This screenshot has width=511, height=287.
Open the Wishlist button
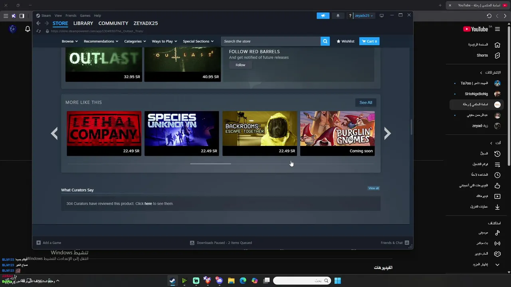pos(345,41)
